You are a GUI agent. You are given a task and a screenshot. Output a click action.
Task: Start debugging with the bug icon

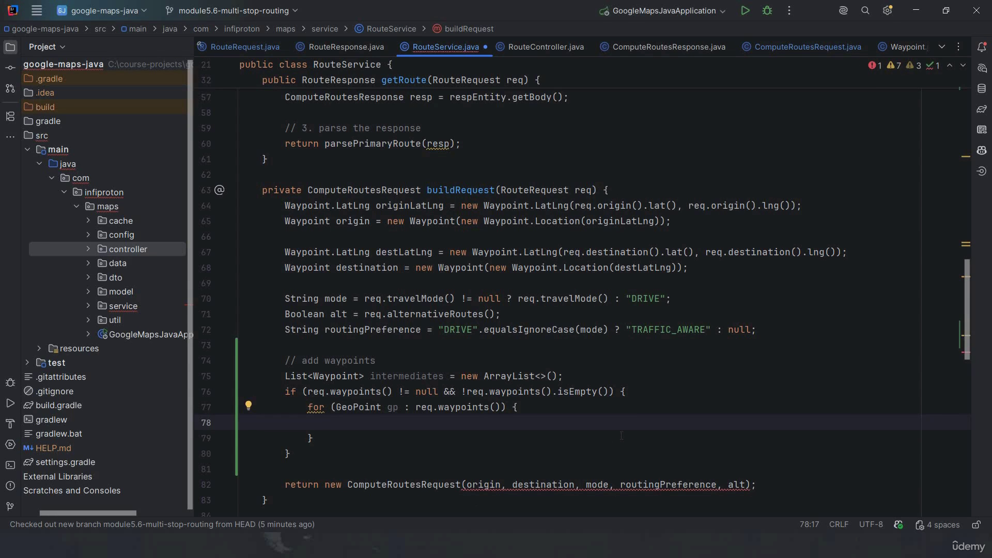click(x=767, y=10)
